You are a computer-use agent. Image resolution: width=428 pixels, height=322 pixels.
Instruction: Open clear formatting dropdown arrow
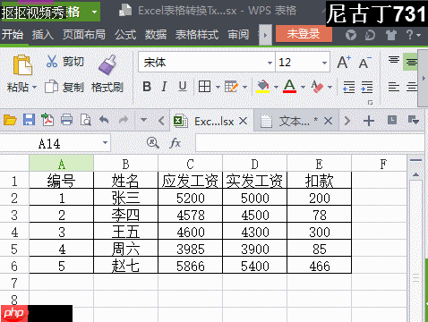tap(330, 87)
